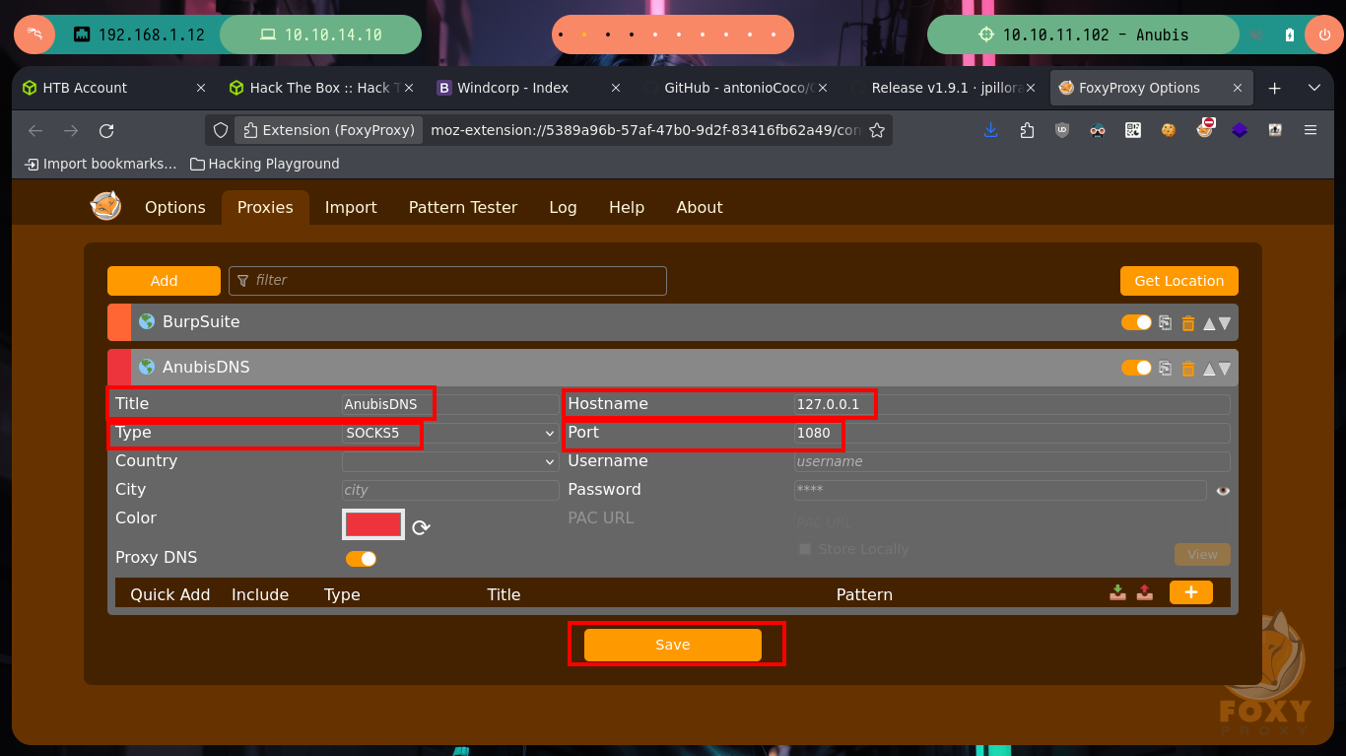Viewport: 1346px width, 756px height.
Task: Open the Country dropdown
Action: 450,461
